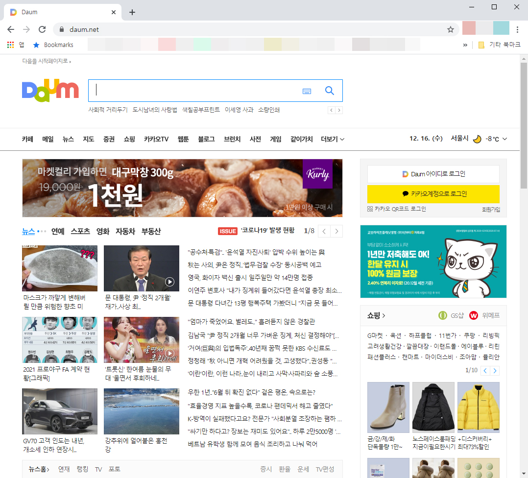Screen dimensions: 528x478
Task: Expand the 더보기 menu
Action: point(333,139)
